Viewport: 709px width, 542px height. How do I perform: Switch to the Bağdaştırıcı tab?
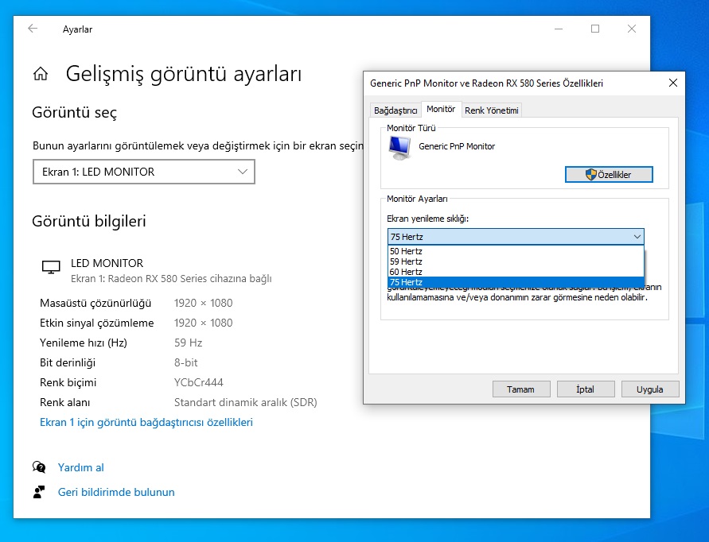(x=395, y=110)
